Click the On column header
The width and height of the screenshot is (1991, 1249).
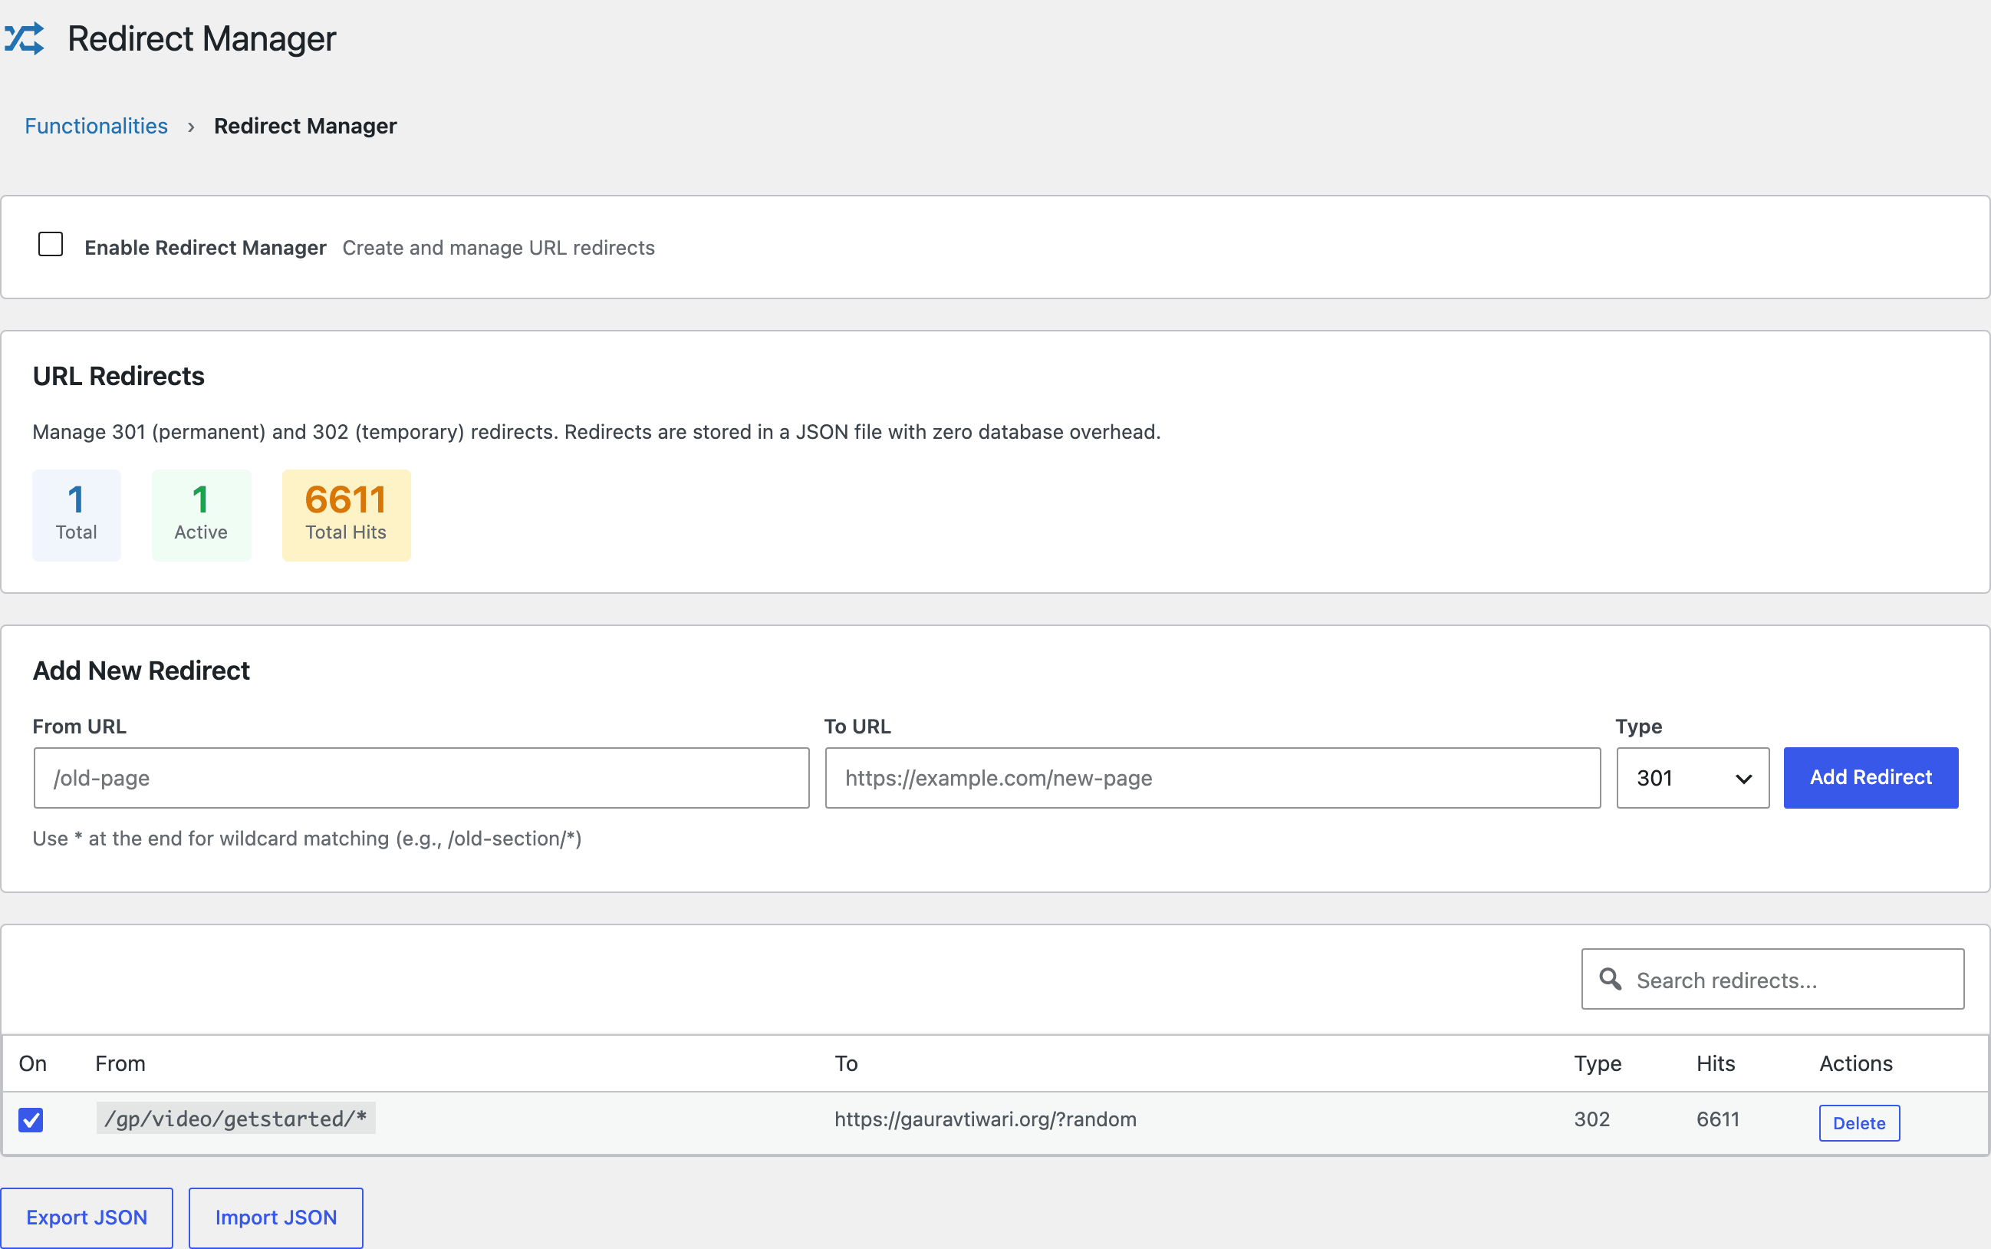tap(32, 1063)
